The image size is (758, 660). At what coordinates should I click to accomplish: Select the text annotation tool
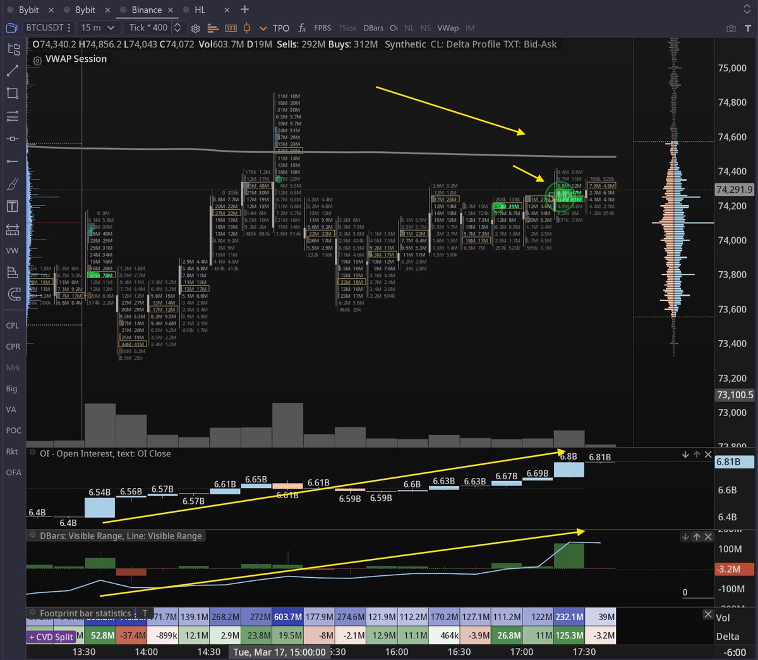pyautogui.click(x=13, y=206)
